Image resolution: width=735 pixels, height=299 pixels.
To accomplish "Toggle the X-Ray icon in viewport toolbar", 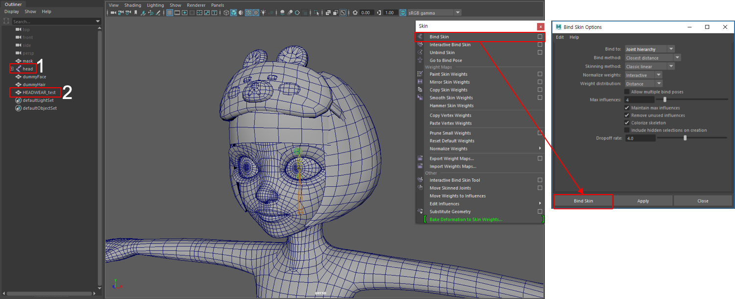I will click(329, 13).
